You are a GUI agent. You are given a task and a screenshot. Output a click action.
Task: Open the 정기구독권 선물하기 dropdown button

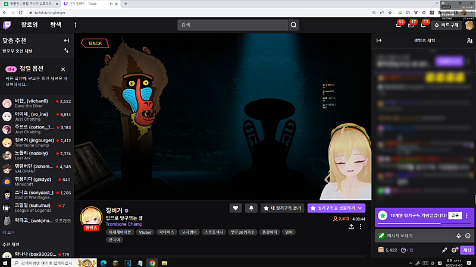(x=336, y=208)
